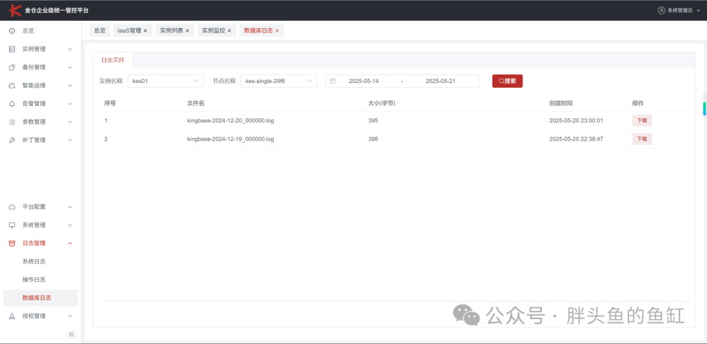Collapse the sidebar with bottom fold icon

pos(71,334)
